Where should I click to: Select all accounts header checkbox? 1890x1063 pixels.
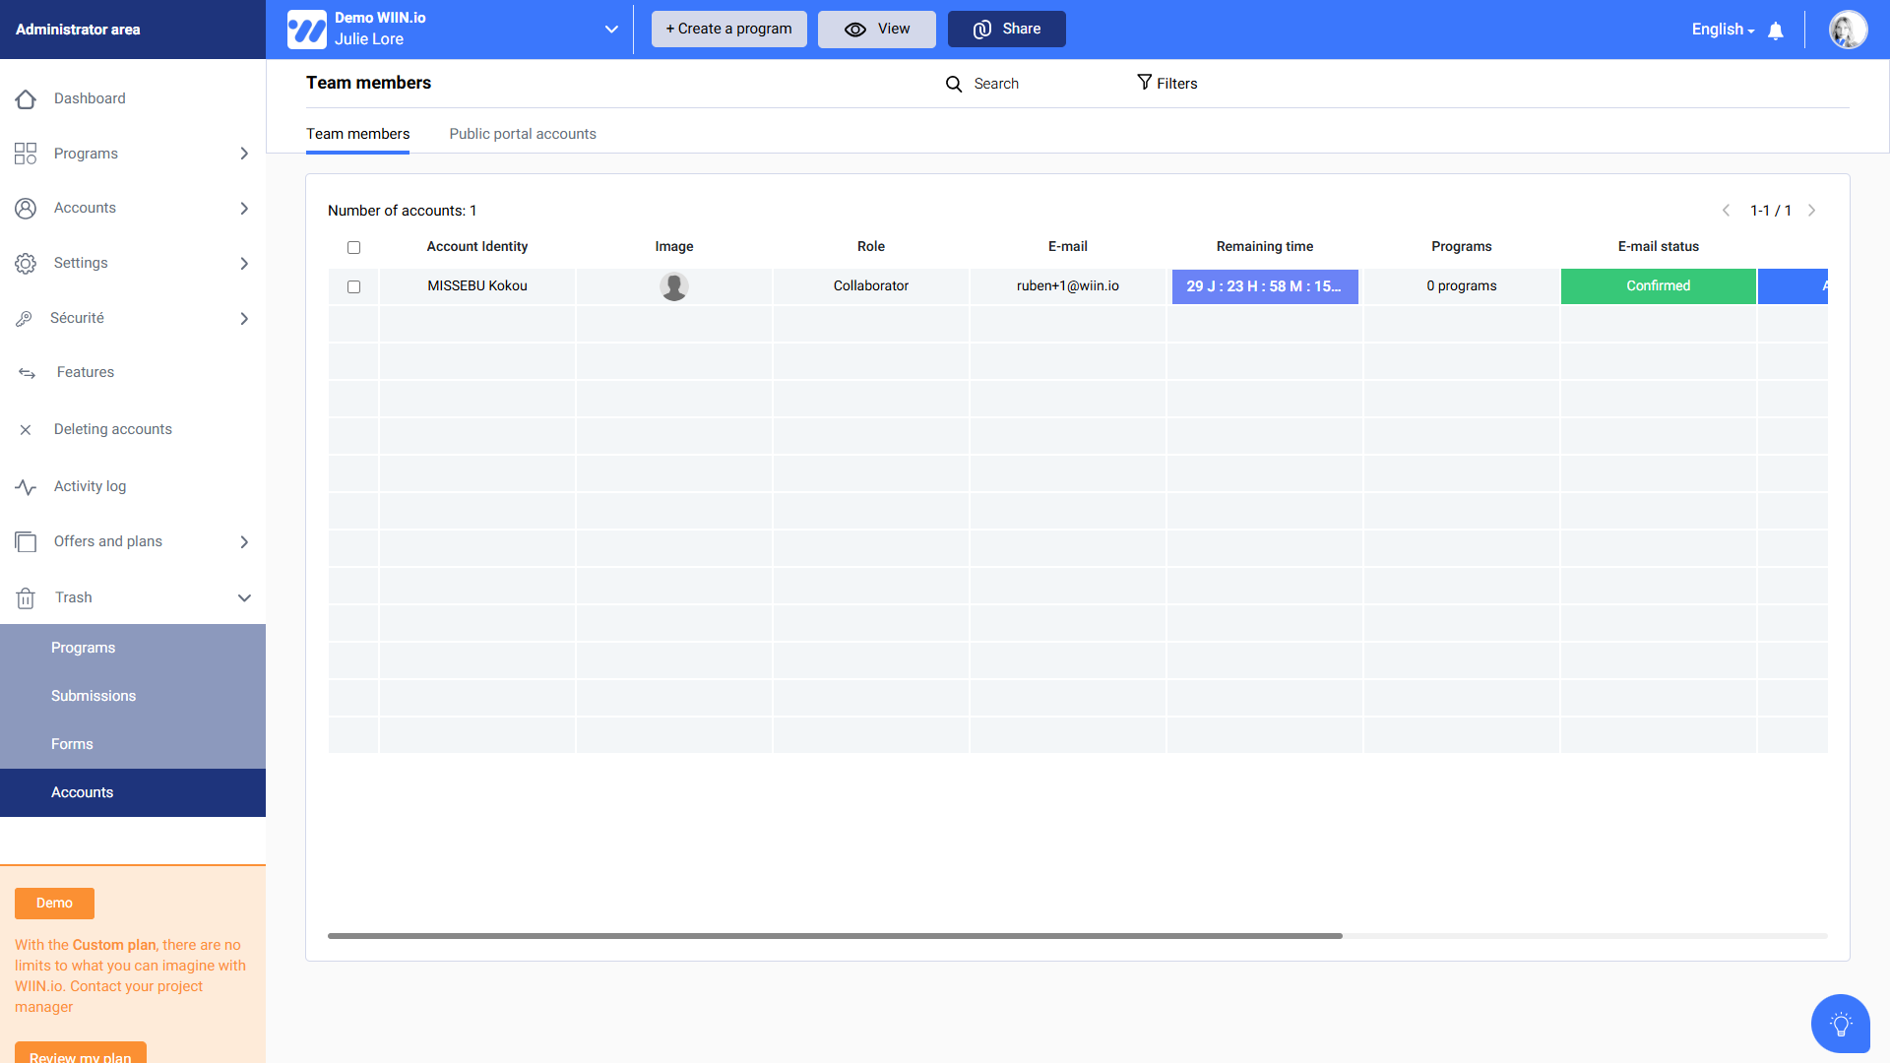coord(353,248)
